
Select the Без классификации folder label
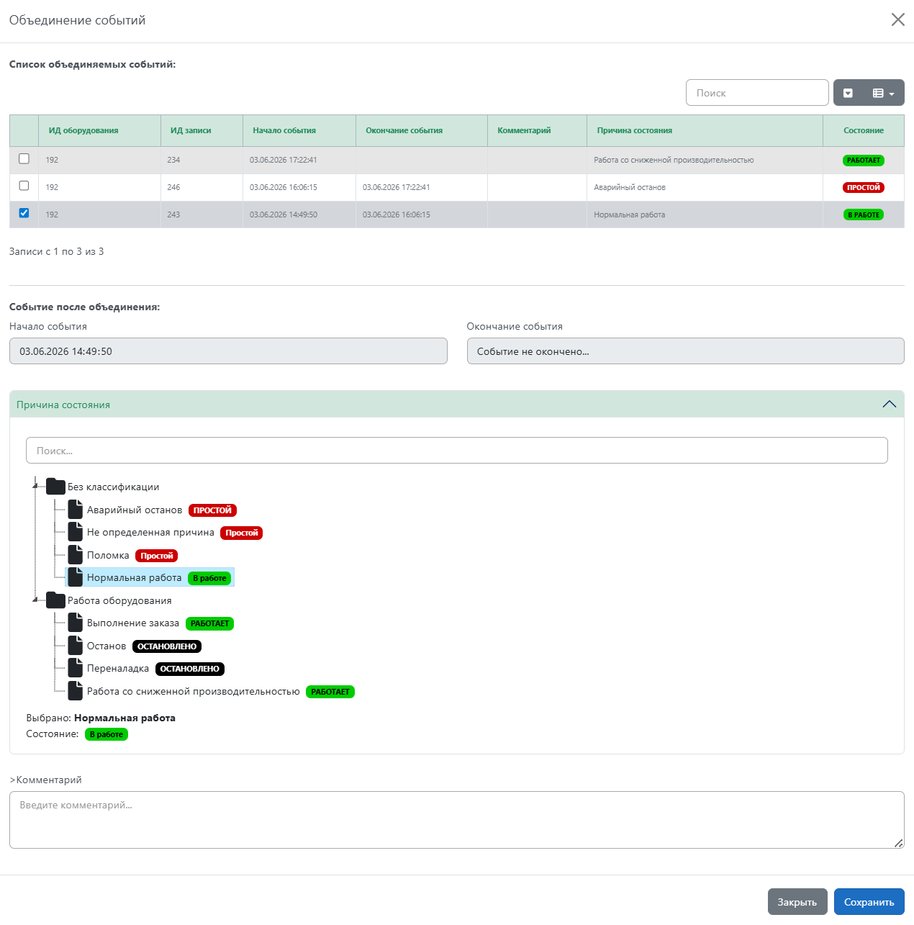tap(114, 487)
